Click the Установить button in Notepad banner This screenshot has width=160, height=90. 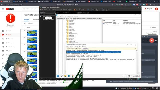tap(85, 49)
